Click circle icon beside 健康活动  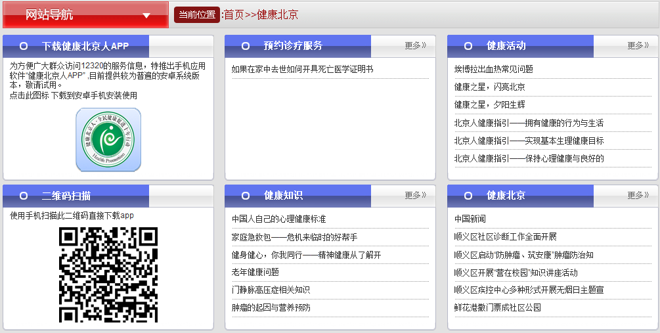[468, 46]
